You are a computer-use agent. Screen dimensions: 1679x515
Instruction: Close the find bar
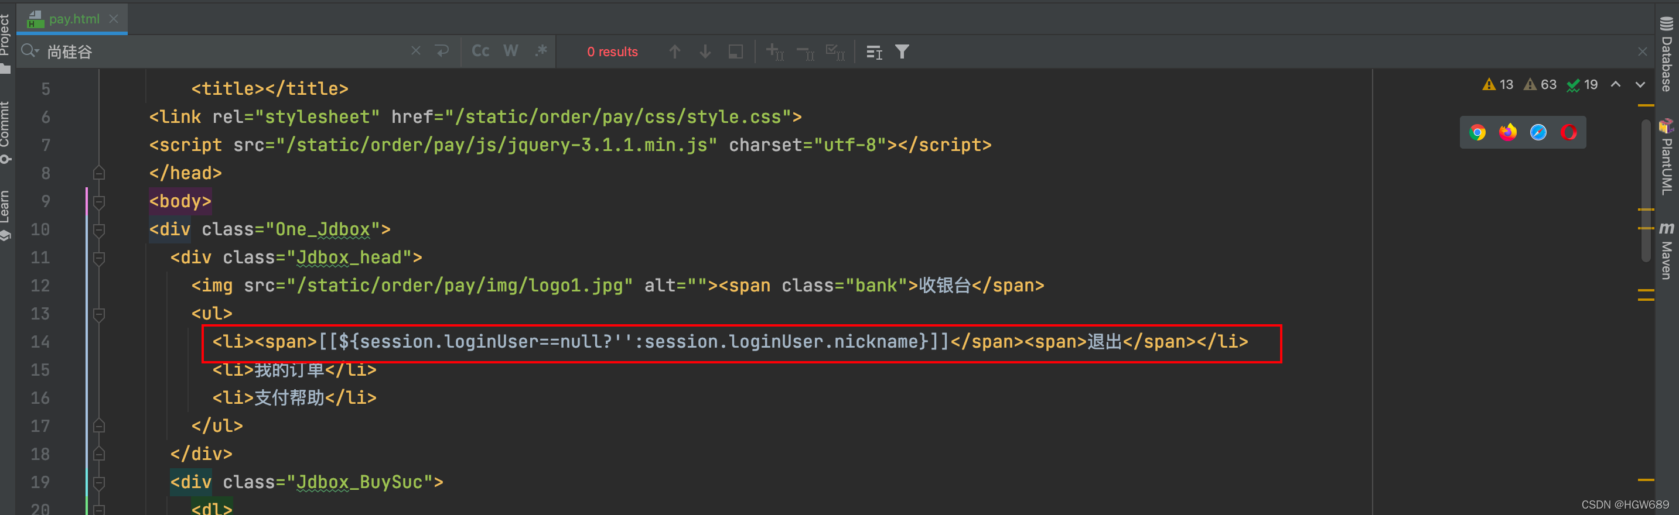click(x=1643, y=51)
